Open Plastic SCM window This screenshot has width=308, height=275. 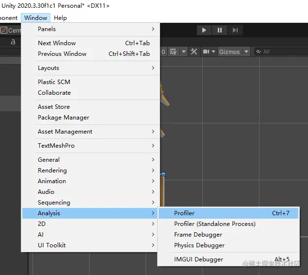[x=90, y=82]
